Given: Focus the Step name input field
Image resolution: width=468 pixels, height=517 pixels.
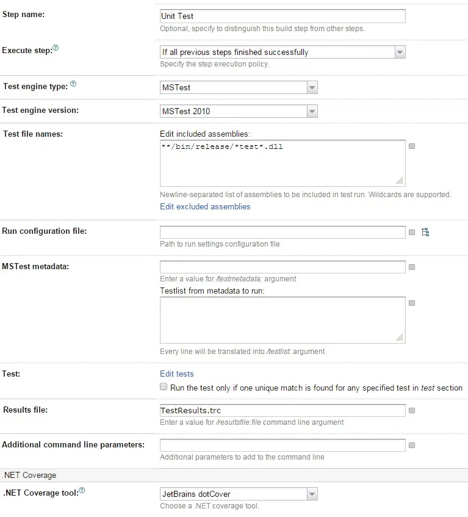Looking at the screenshot, I should pos(283,16).
